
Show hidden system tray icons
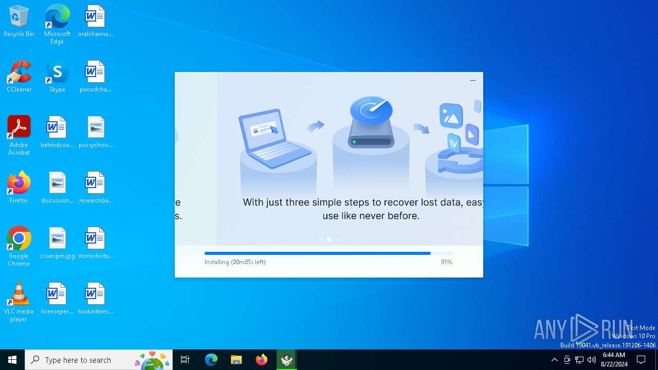pyautogui.click(x=554, y=360)
